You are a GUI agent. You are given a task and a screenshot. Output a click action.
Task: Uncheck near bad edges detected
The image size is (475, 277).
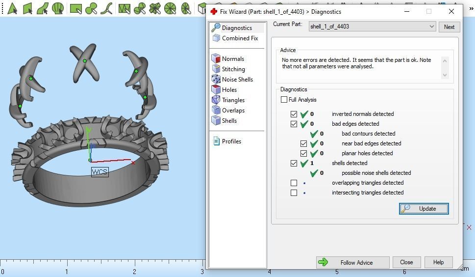pos(303,143)
